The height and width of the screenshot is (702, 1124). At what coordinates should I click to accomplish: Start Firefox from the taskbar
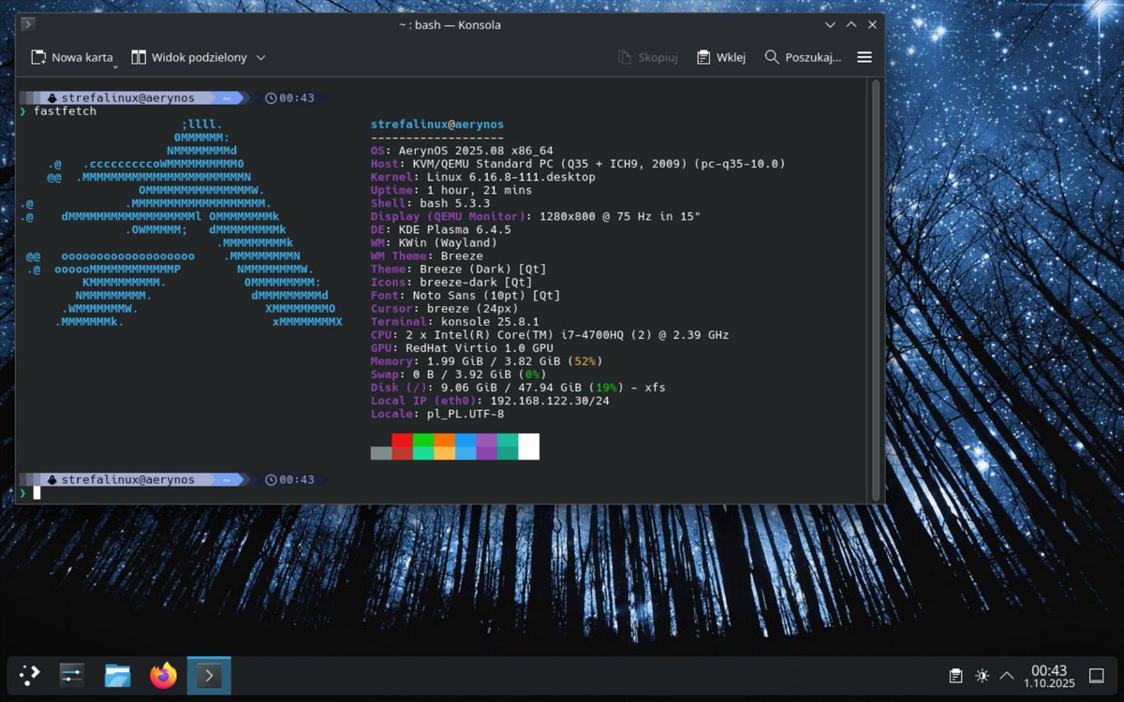tap(162, 675)
